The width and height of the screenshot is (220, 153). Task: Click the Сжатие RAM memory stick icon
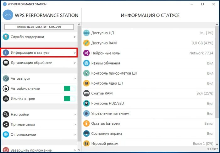(86, 93)
